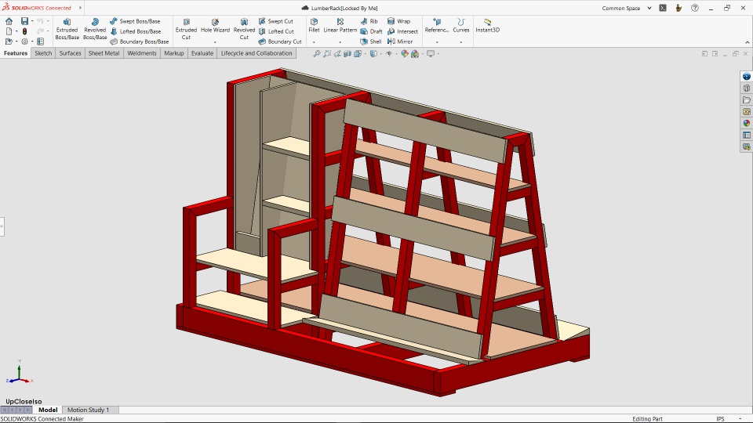Switch to Motion Study 1 tab
The width and height of the screenshot is (753, 423).
pos(89,410)
